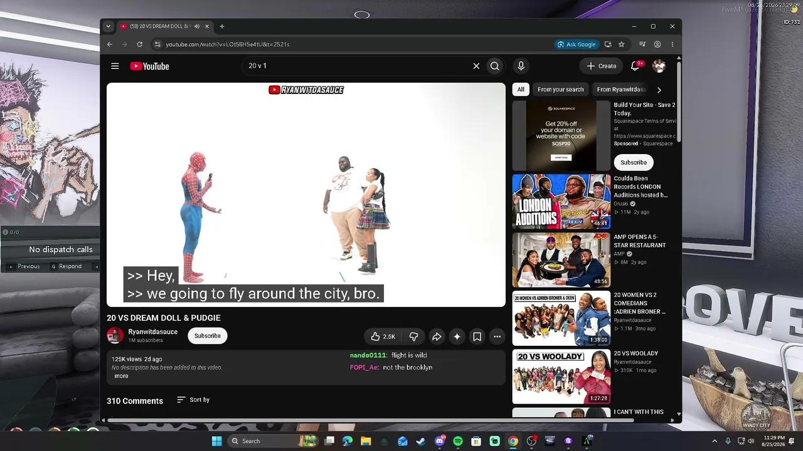Like the video with 2.5K likes
803x451 pixels.
point(383,336)
